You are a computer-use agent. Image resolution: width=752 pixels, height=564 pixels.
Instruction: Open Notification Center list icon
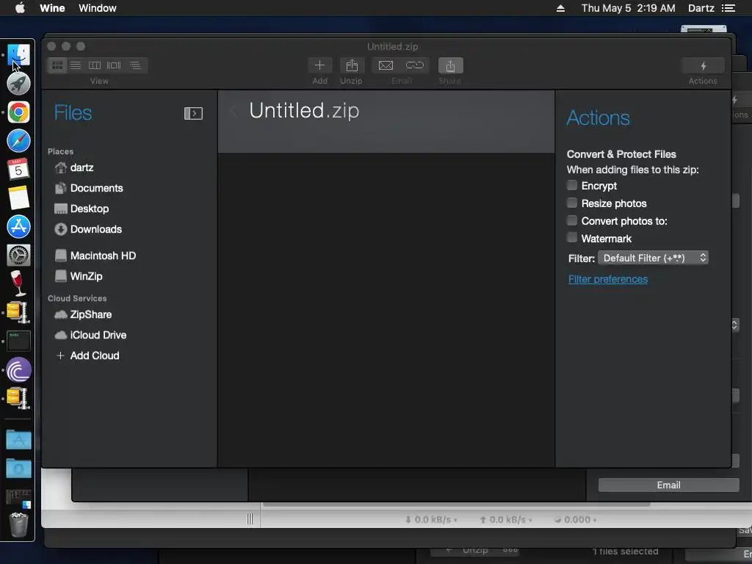[728, 8]
